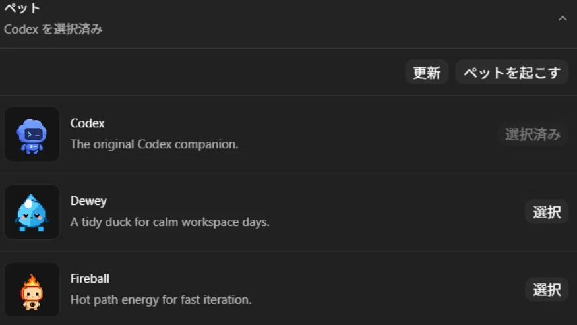Click 'The original Codex companion.' description

154,144
